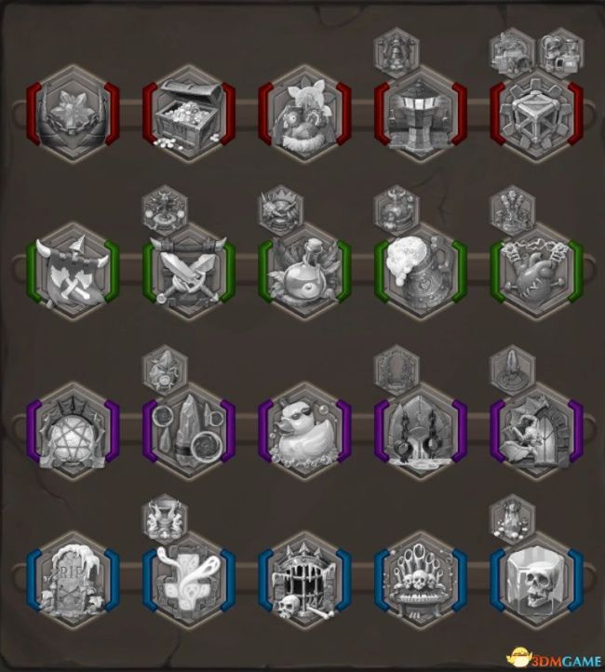Open the 3DMGAME watermark logo
The image size is (605, 672).
[x=554, y=657]
